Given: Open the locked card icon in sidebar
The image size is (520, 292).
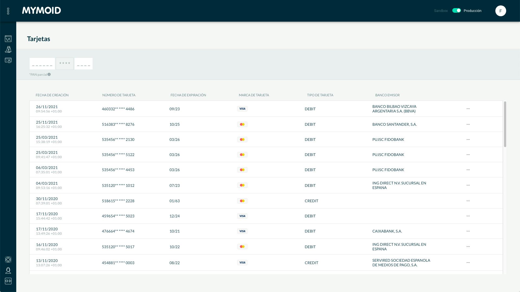Looking at the screenshot, I should click(8, 60).
